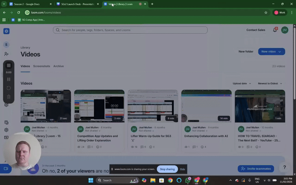Expand Not shared on the 4 months video
This screenshot has height=185, width=296.
coord(39,131)
